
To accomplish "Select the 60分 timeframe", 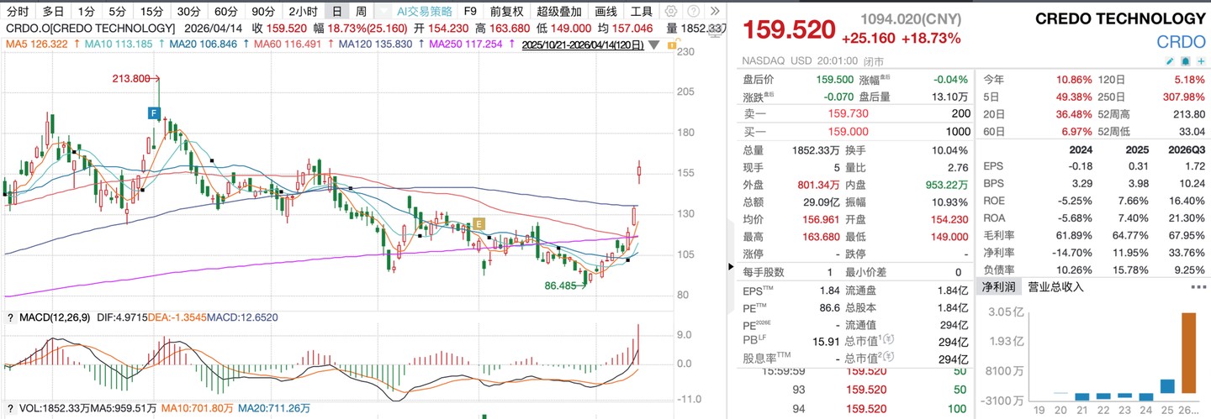I will pyautogui.click(x=226, y=12).
